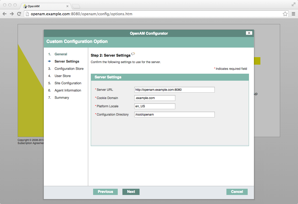Select Configuration Store step
This screenshot has height=204, width=298.
tap(69, 69)
